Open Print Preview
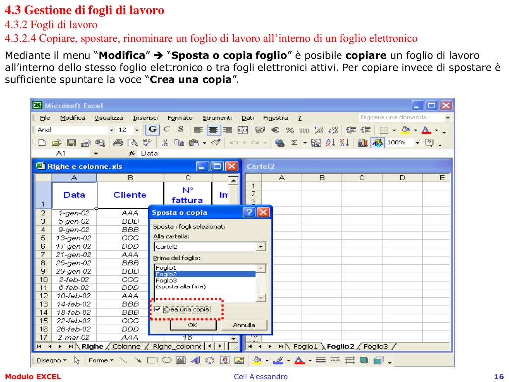This screenshot has width=509, height=382. point(132,143)
